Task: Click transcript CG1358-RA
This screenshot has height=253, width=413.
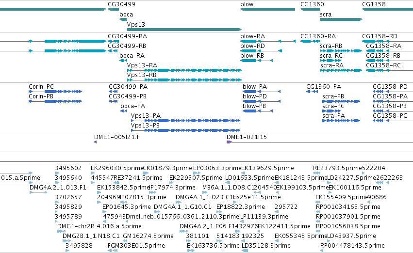Action: point(390,51)
